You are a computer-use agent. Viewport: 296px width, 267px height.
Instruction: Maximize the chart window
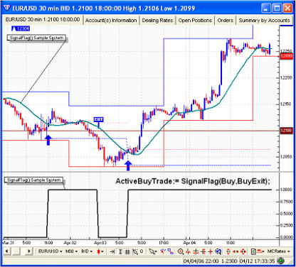click(277, 9)
